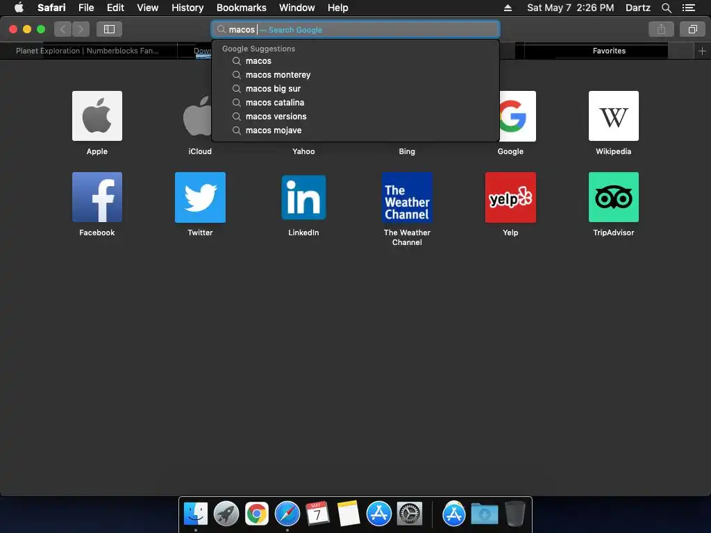
Task: Open the Help menu
Action: (338, 8)
